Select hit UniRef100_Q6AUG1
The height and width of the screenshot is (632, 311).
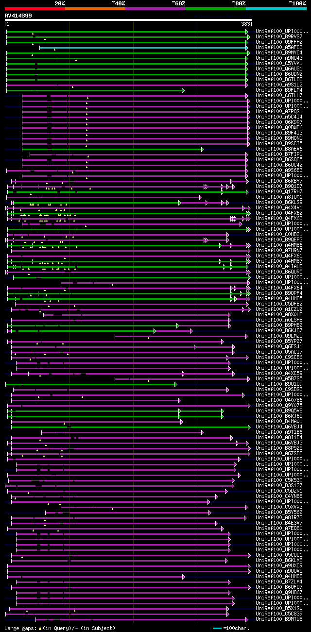click(279, 68)
